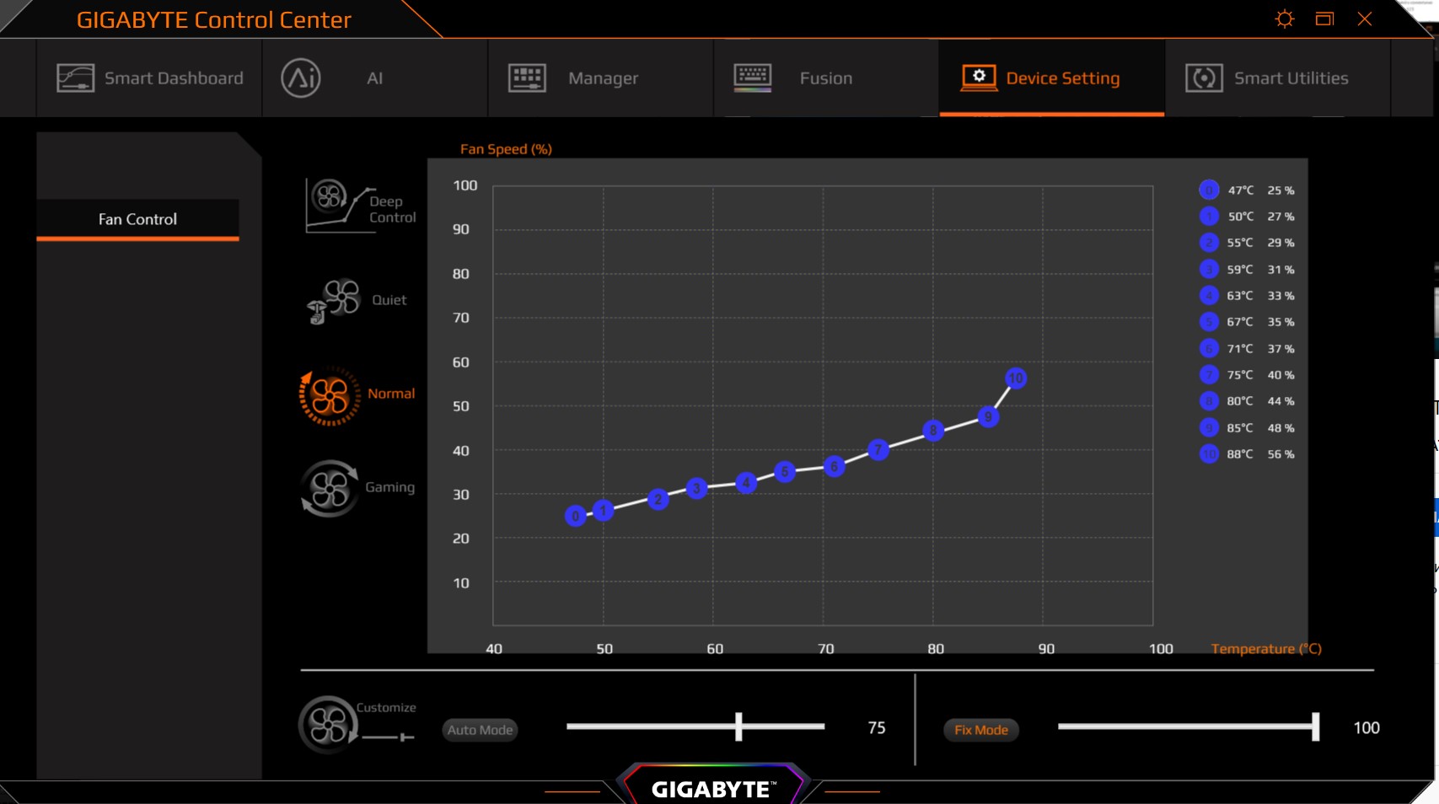Click the Fix Mode value 100
The width and height of the screenshot is (1439, 804).
coord(1367,727)
